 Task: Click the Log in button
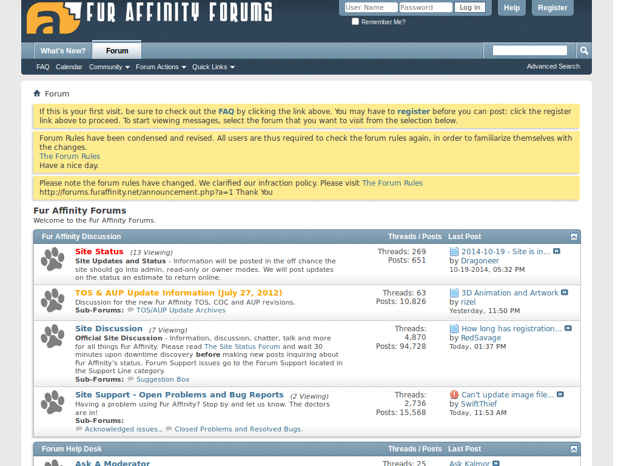tap(470, 7)
